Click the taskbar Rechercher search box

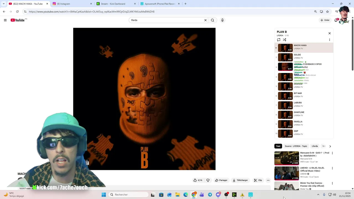click(x=129, y=195)
